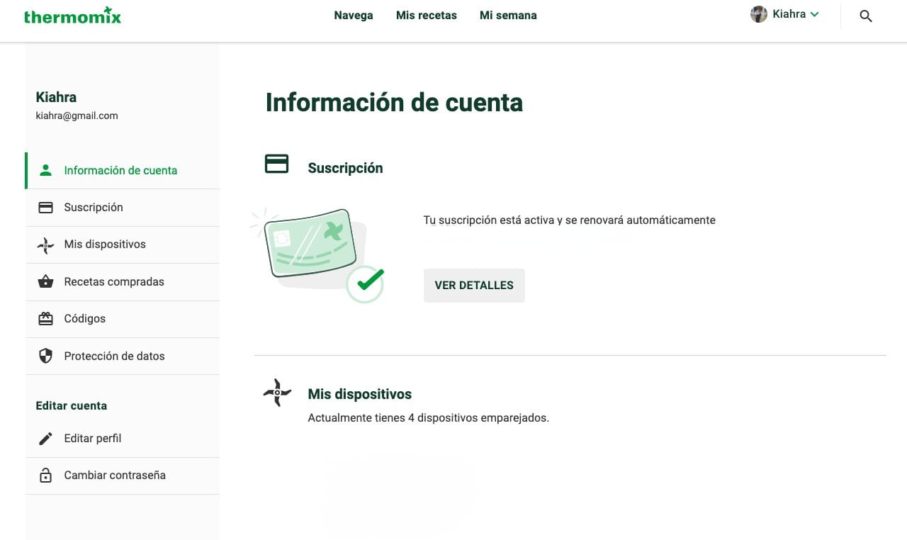The image size is (907, 540).
Task: Expand the Kiahra account dropdown chevron
Action: coord(815,14)
